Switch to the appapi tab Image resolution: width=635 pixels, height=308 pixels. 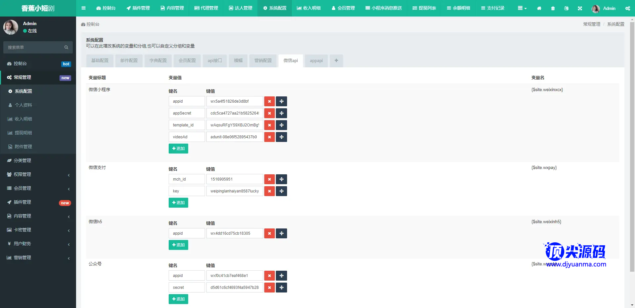click(x=316, y=61)
